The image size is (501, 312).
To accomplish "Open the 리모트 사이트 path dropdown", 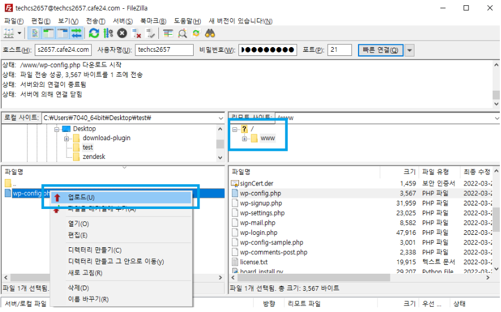I will (x=497, y=118).
